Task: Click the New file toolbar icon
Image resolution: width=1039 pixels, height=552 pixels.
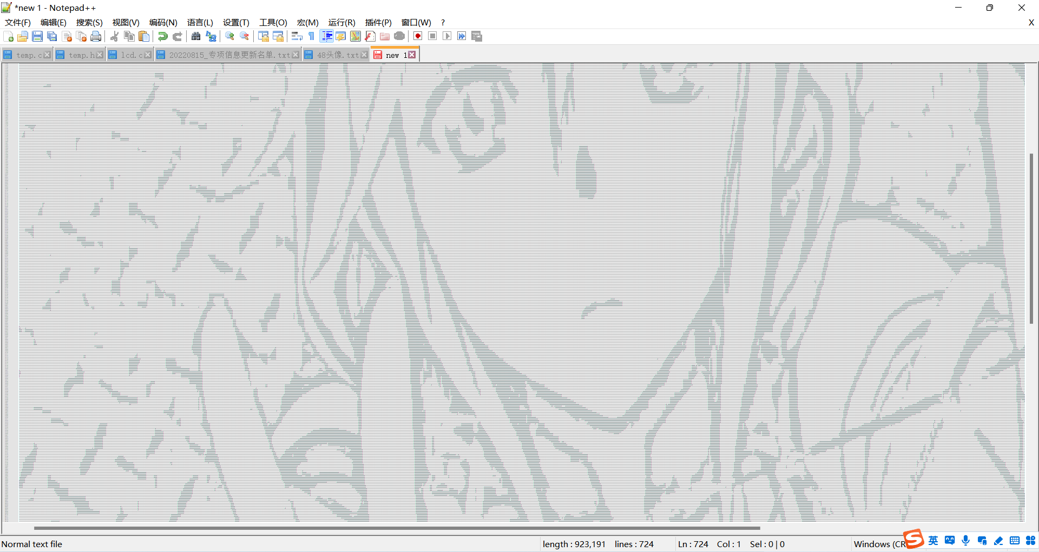Action: click(8, 36)
